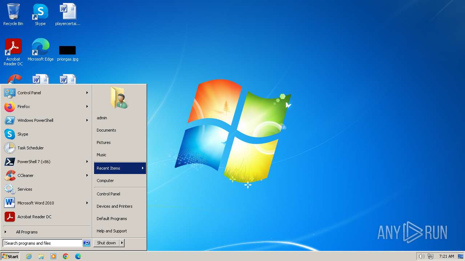The height and width of the screenshot is (261, 465).
Task: Launch Firefox from Start menu
Action: click(x=46, y=107)
